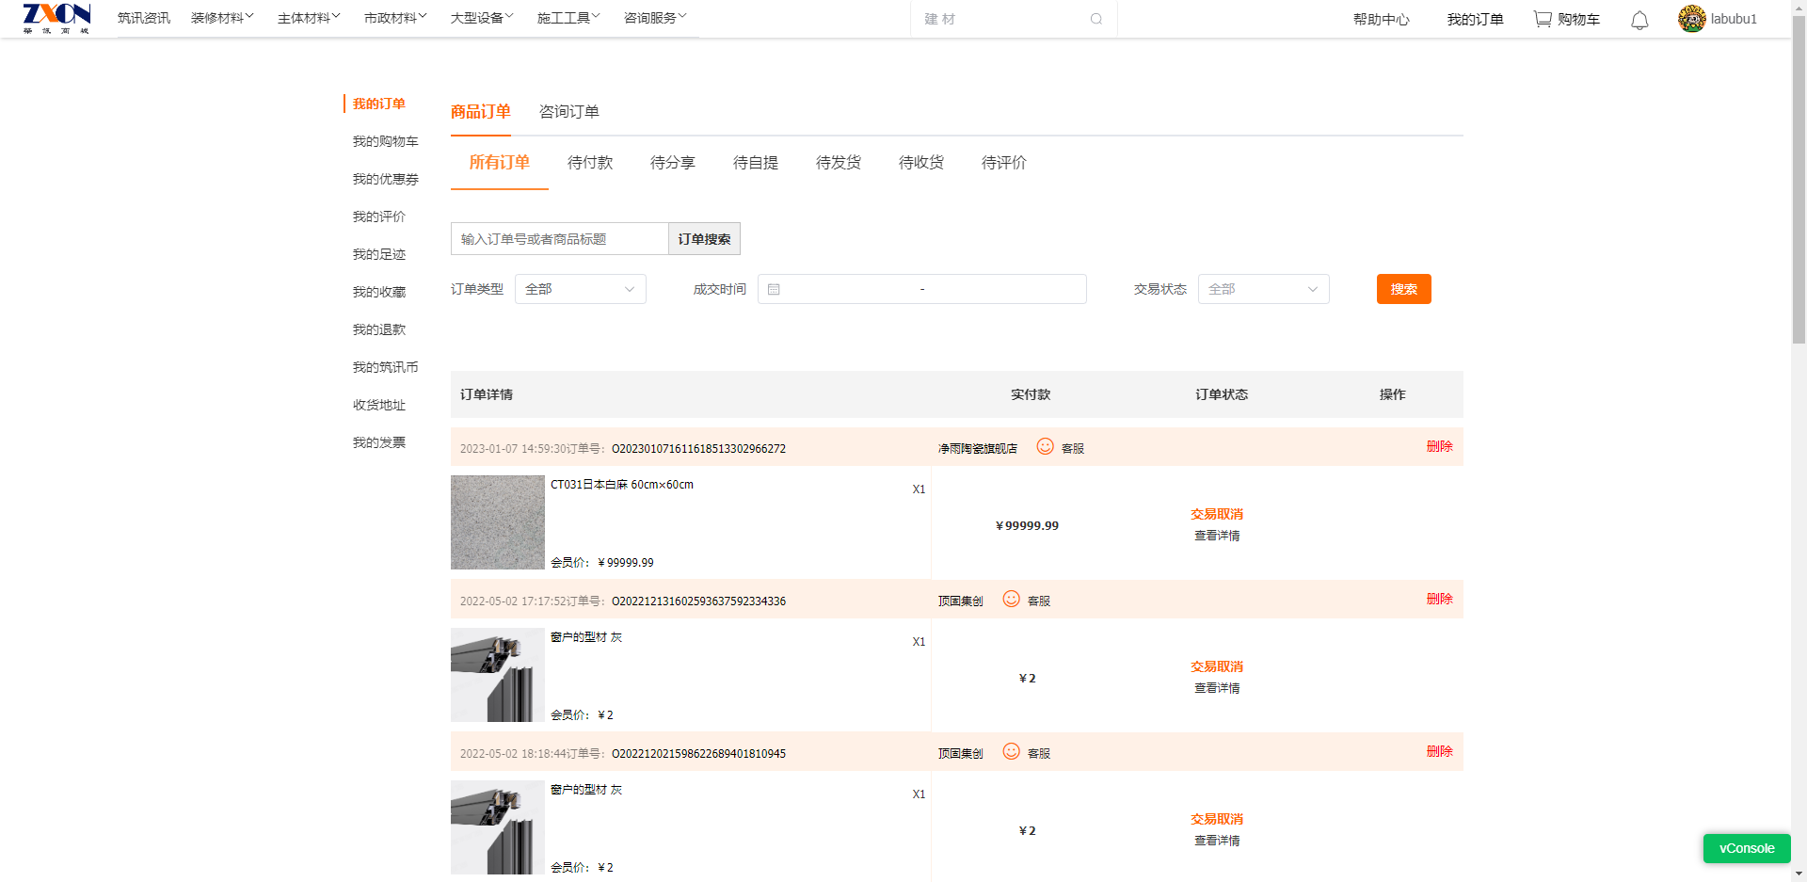Expand 咨询服务 menu

click(x=655, y=18)
